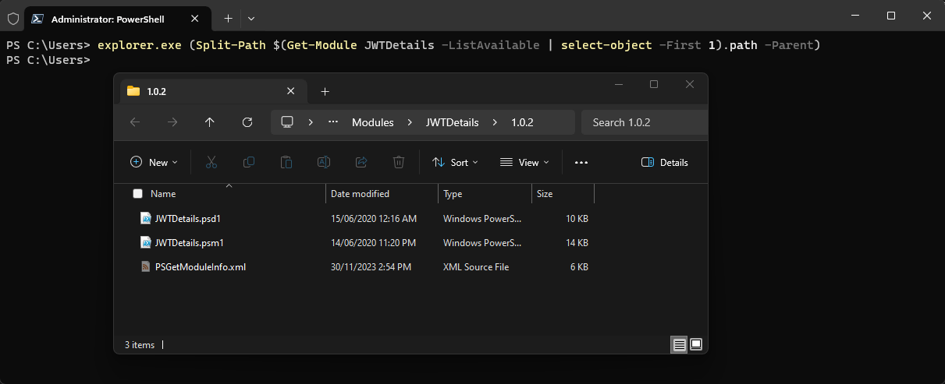The image size is (945, 384).
Task: Toggle the Details pane button
Action: (665, 162)
